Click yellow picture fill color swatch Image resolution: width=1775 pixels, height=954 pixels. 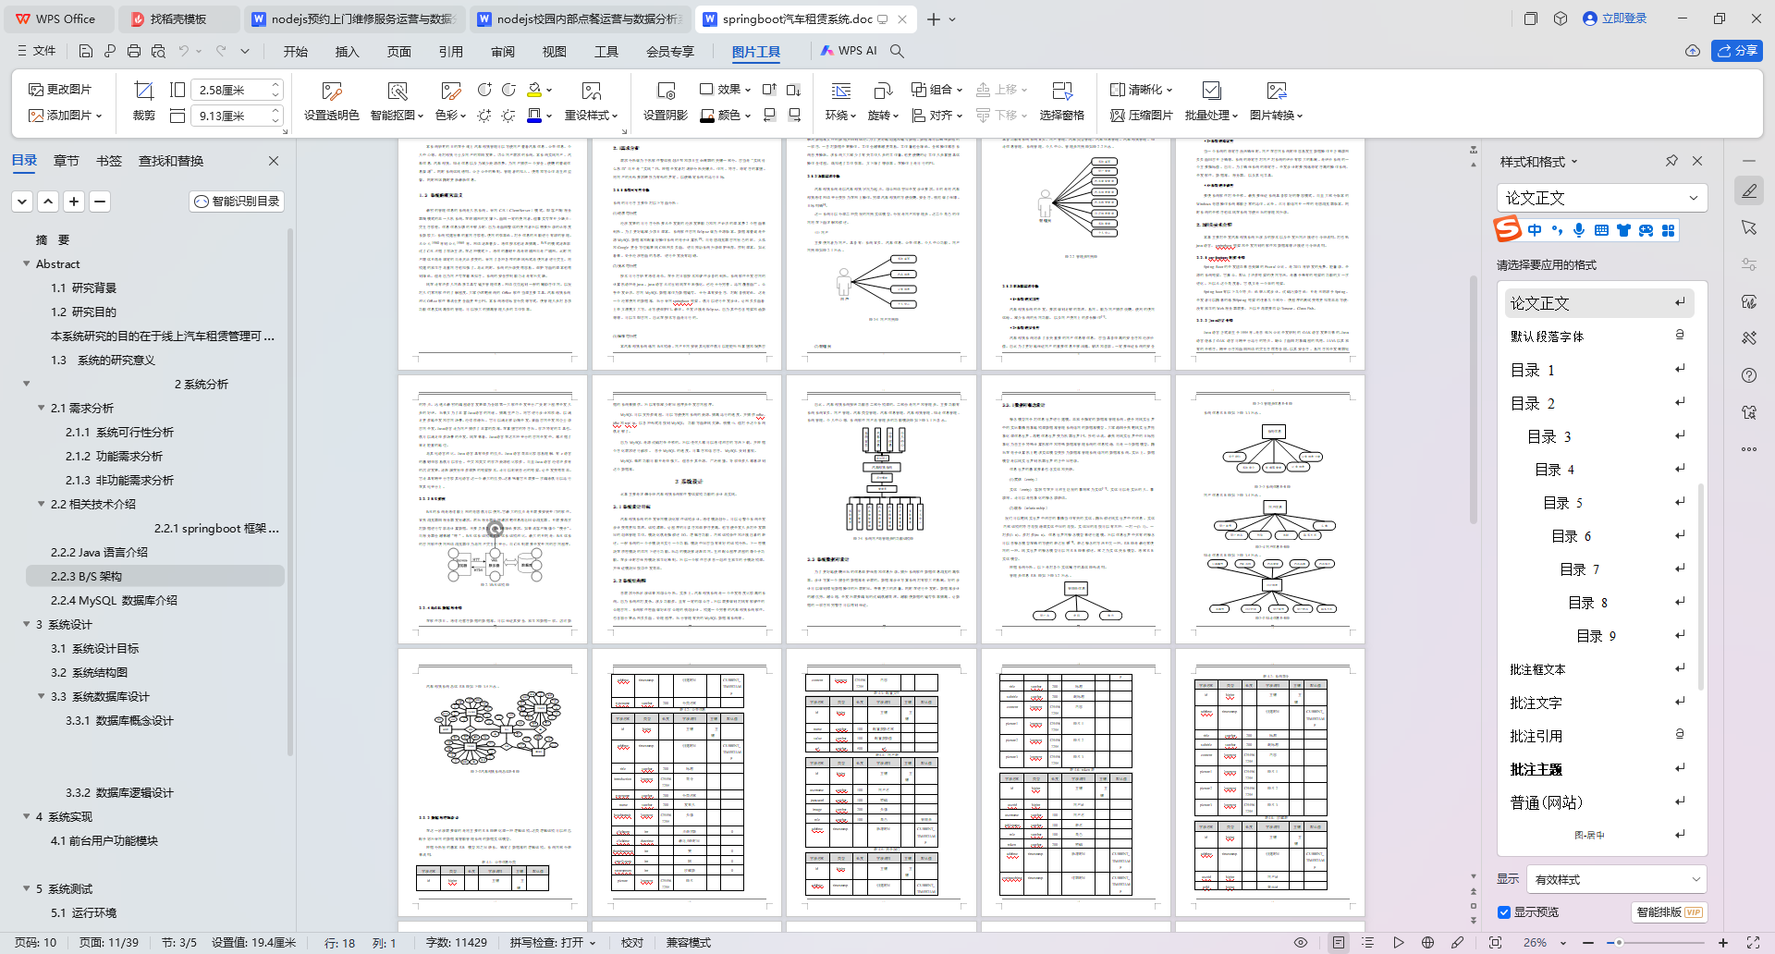tap(534, 90)
